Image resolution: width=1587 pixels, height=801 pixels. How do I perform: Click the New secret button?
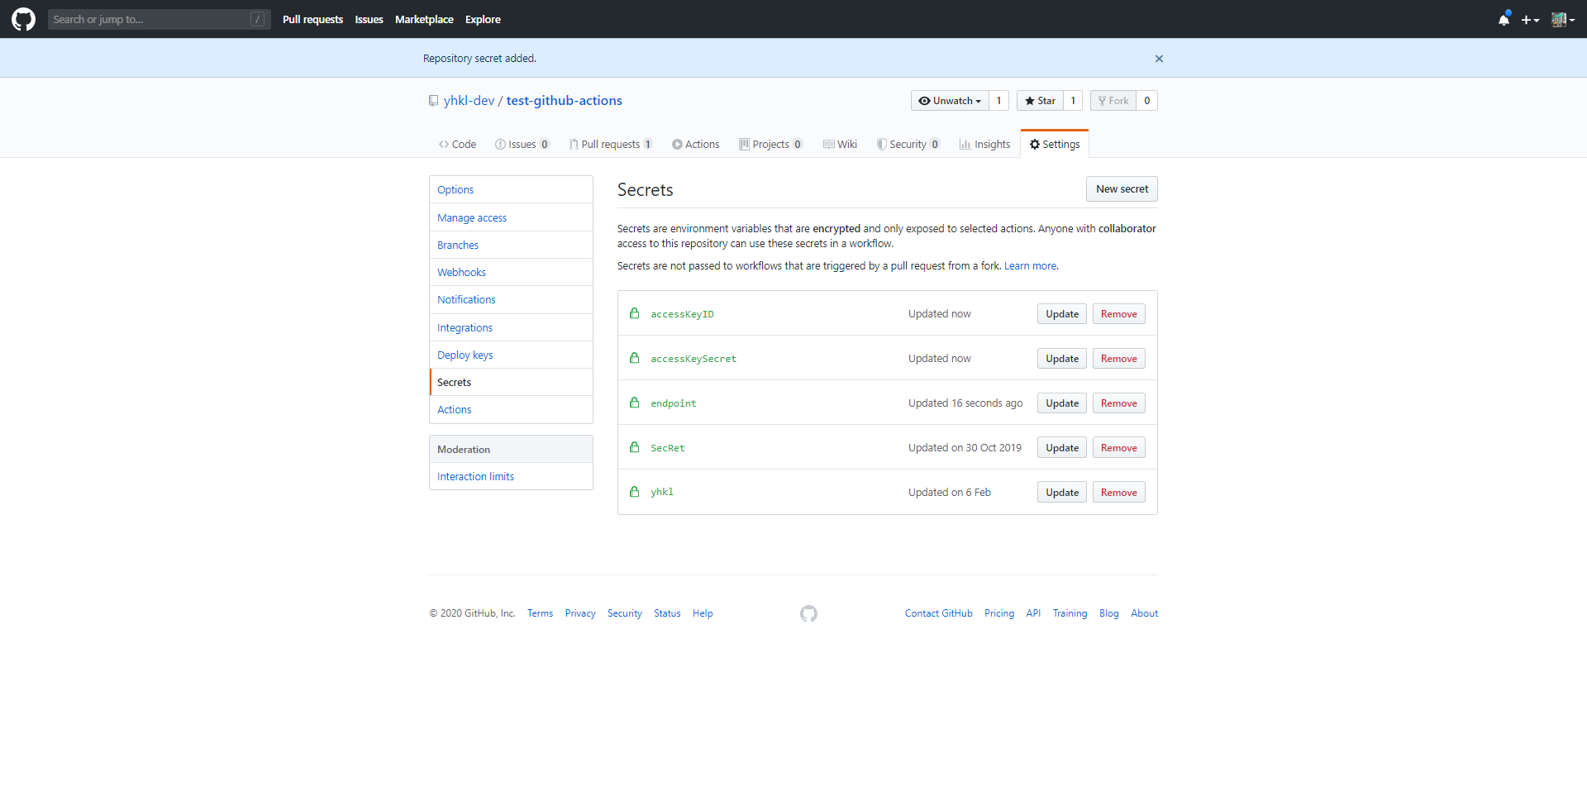1122,188
